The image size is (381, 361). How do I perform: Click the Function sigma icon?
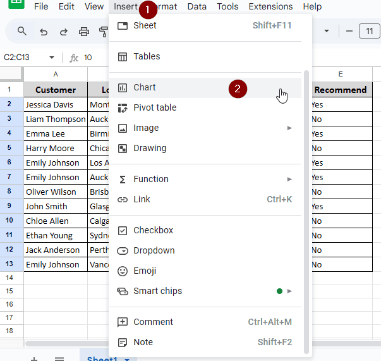(x=123, y=180)
